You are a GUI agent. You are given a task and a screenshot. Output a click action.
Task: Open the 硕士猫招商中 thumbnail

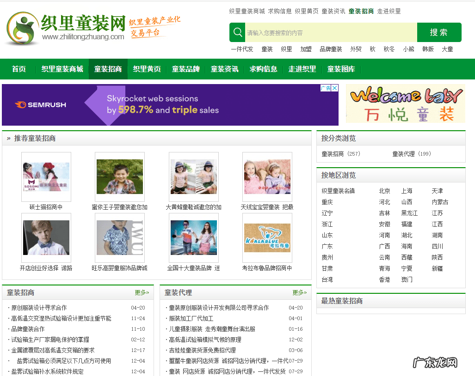click(x=46, y=177)
